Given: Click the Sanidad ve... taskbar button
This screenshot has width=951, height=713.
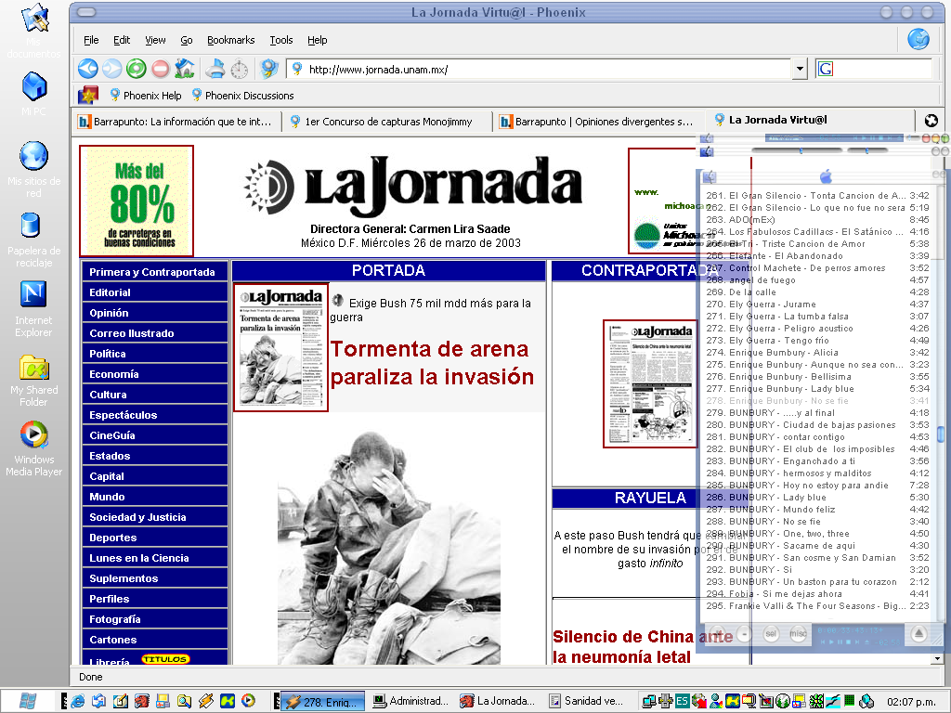Looking at the screenshot, I should (587, 701).
